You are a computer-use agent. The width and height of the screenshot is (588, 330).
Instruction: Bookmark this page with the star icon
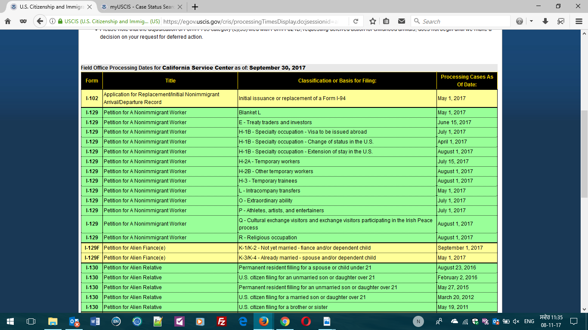373,21
